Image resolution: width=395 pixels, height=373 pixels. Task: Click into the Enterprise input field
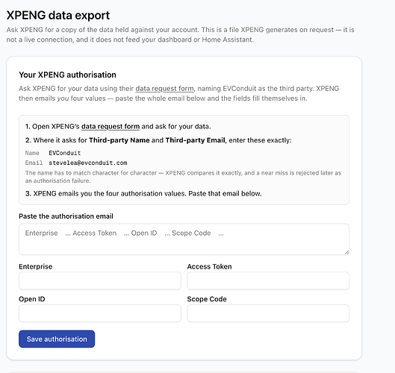[100, 280]
